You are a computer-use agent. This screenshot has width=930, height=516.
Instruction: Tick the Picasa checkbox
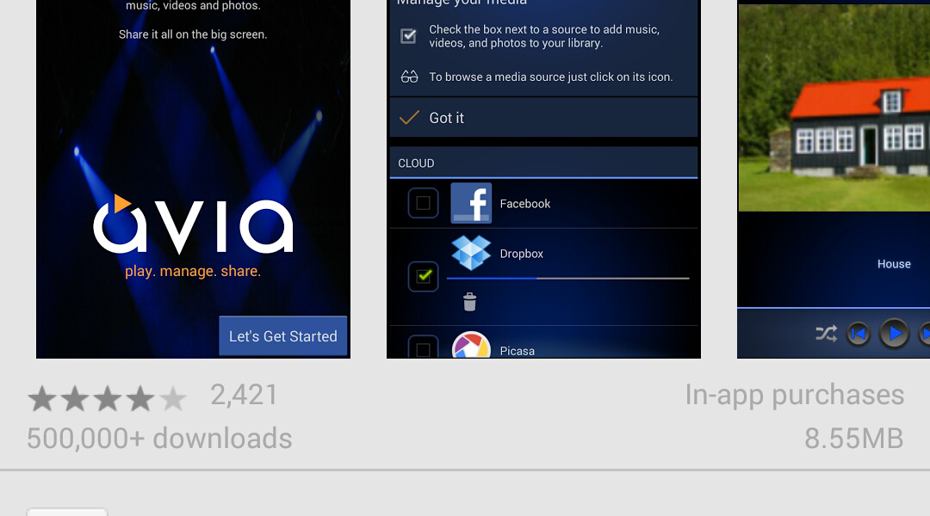(423, 347)
